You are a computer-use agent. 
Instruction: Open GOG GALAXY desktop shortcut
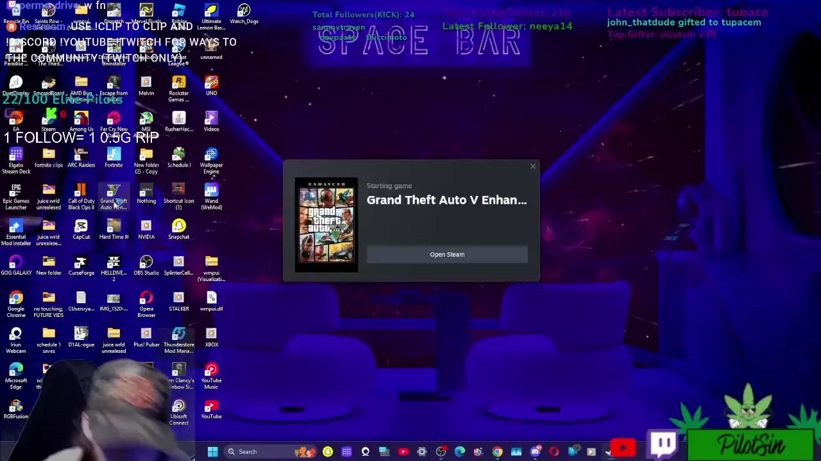[x=16, y=264]
